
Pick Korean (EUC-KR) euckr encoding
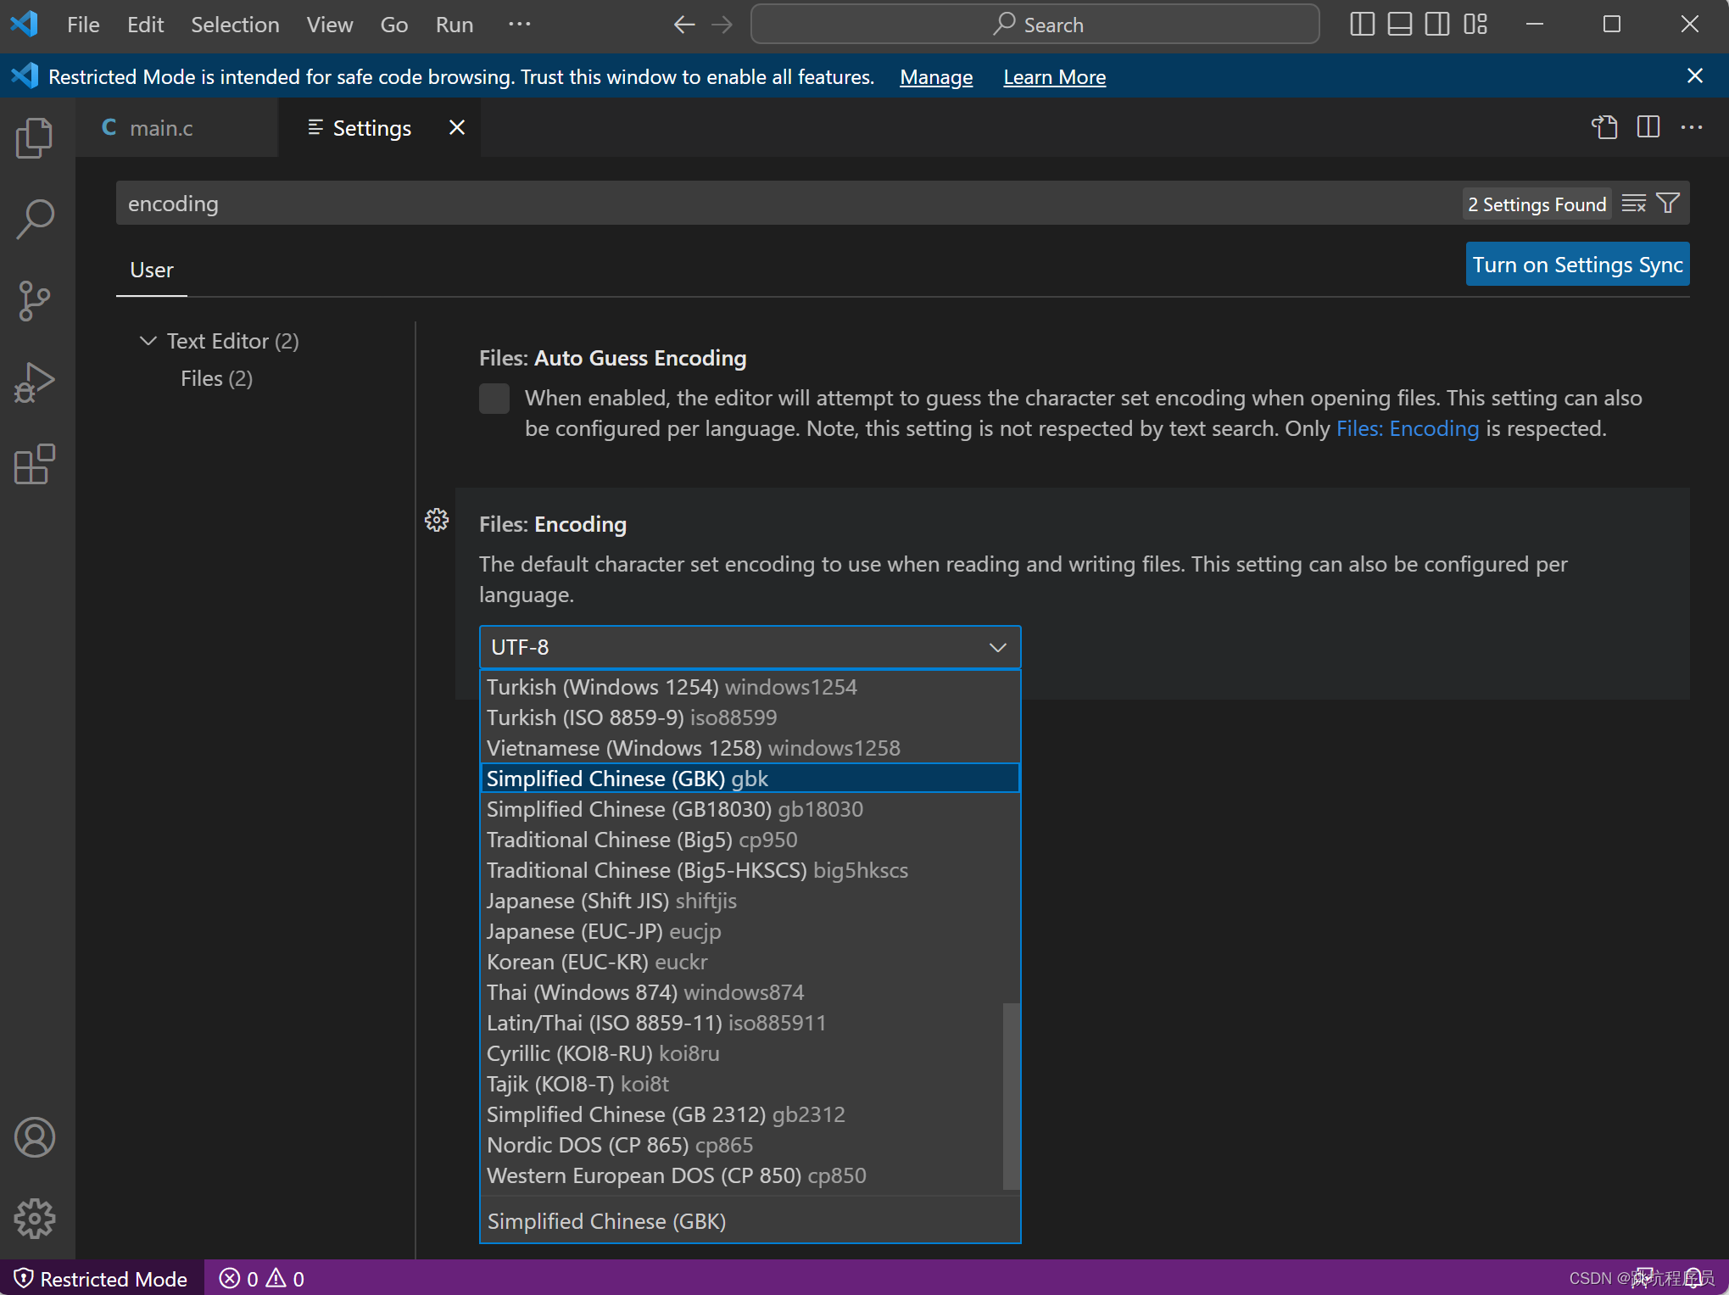point(750,962)
